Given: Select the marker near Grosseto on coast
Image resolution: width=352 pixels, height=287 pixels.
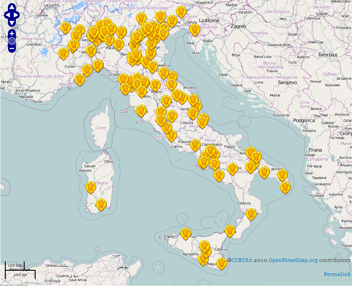Looking at the screenshot, I should (141, 111).
